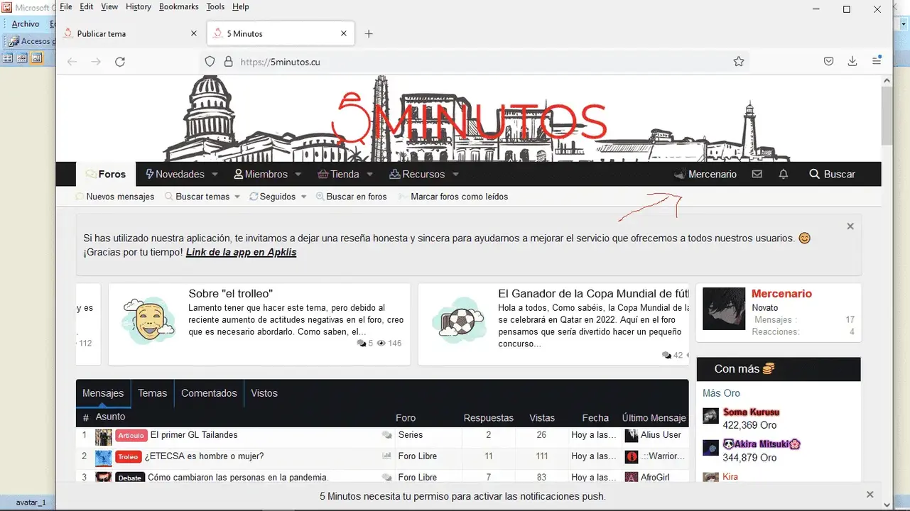Click the 5 Minutos site logo

pyautogui.click(x=469, y=119)
